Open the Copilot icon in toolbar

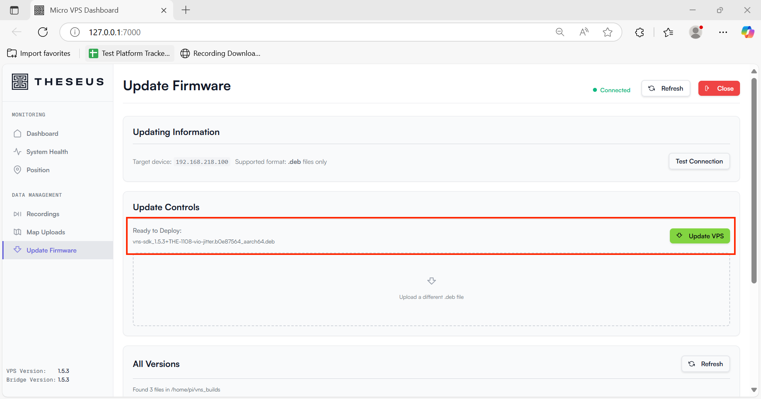point(748,32)
